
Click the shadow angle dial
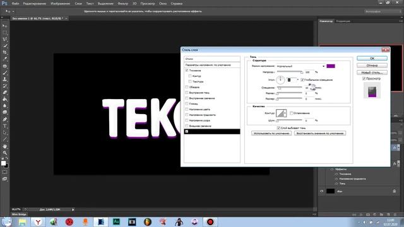pos(280,80)
